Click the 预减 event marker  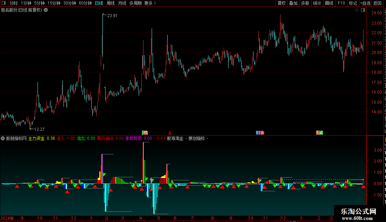[319, 133]
